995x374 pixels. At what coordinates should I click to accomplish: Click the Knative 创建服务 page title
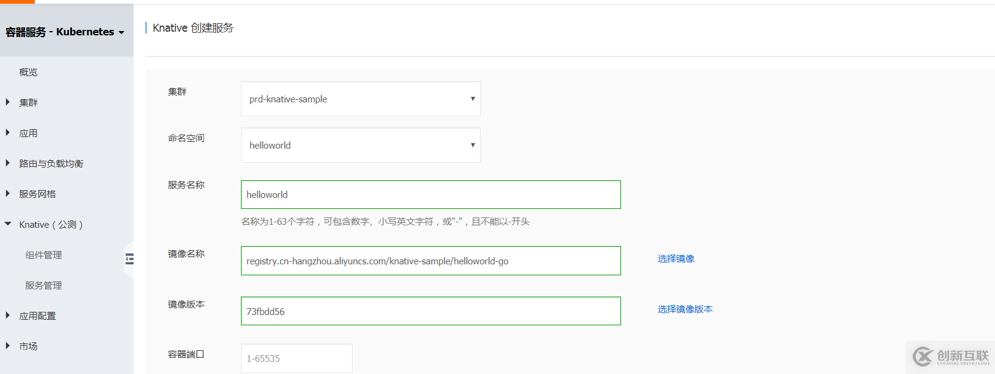(193, 28)
